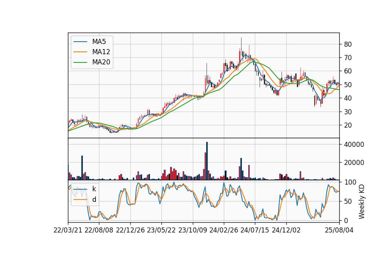Click the price axis value 80
Image resolution: width=377 pixels, height=271 pixels.
(x=348, y=44)
